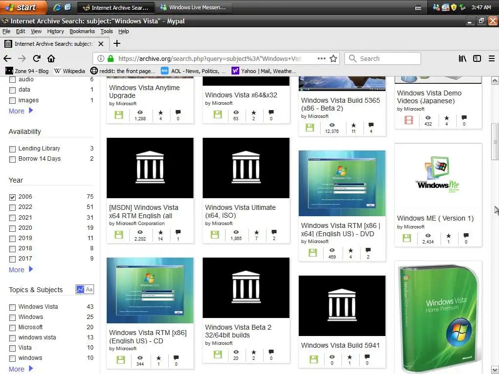Toggle the sidebar view icon
This screenshot has width=499, height=374.
(x=477, y=58)
